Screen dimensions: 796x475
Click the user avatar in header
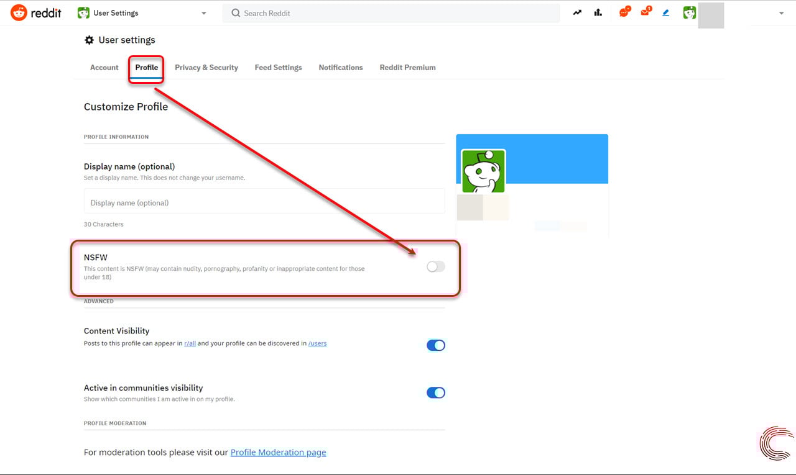689,12
